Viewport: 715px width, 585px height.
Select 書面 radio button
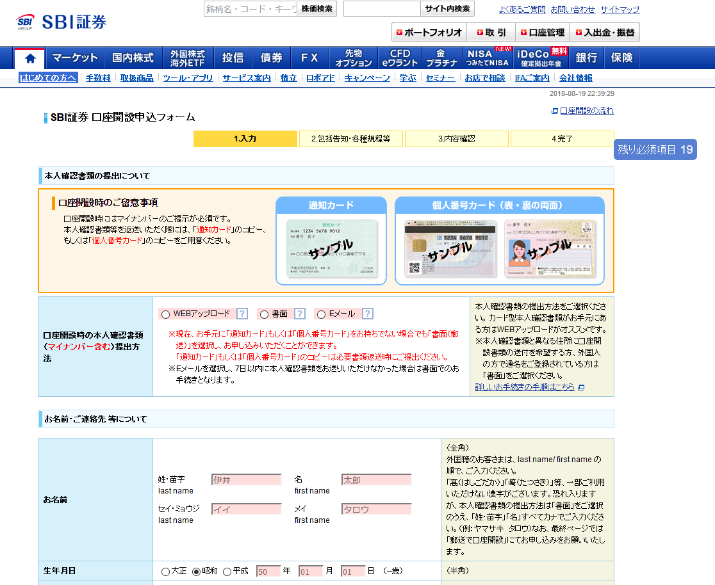click(264, 314)
